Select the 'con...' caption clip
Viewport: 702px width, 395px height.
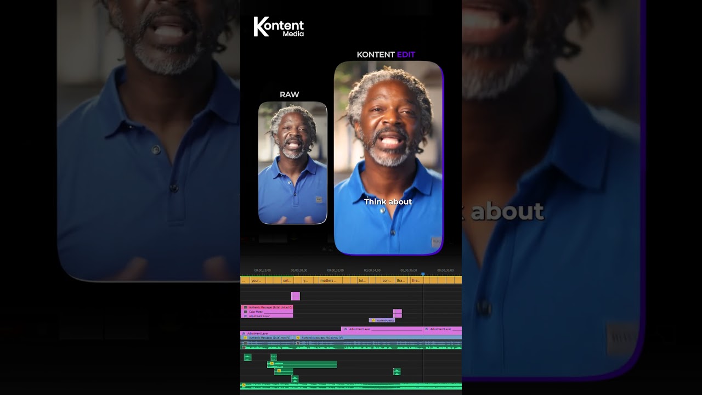point(387,280)
